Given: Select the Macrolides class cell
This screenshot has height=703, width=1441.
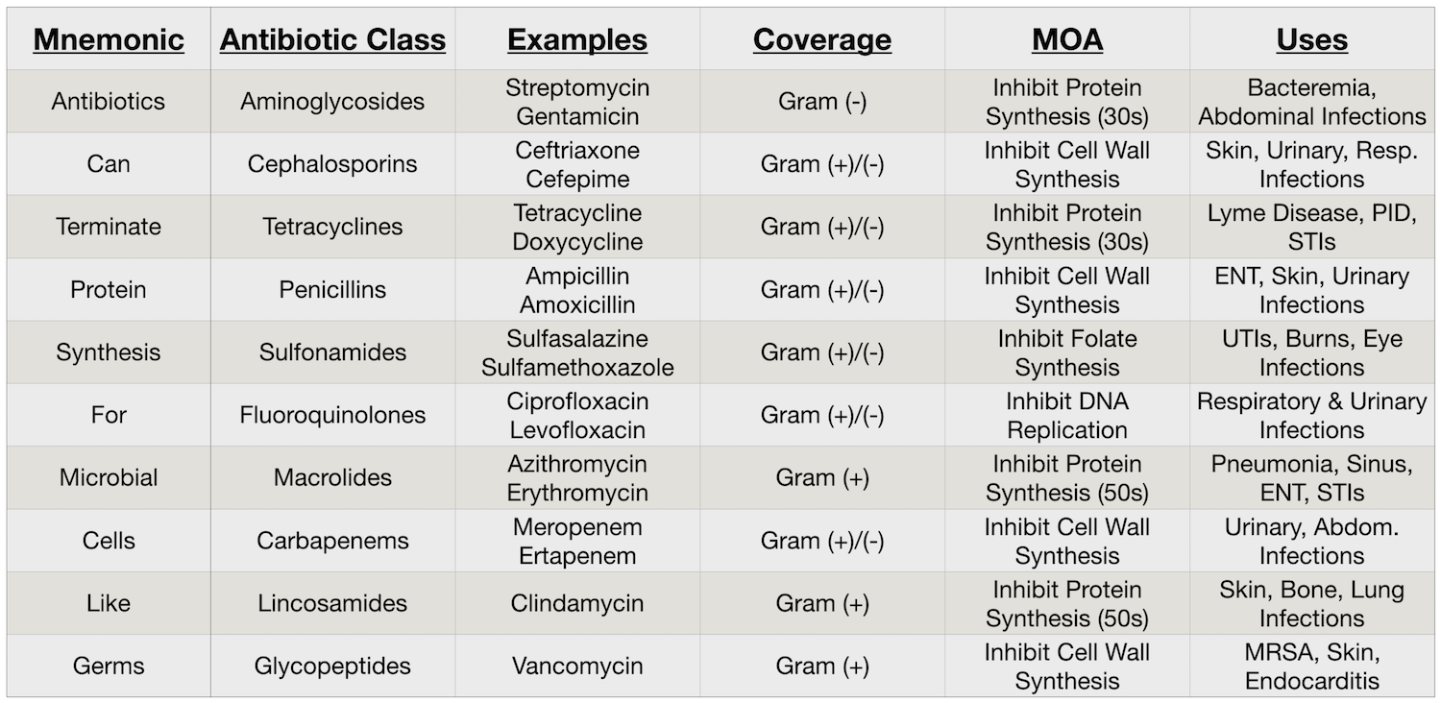Looking at the screenshot, I should (332, 477).
